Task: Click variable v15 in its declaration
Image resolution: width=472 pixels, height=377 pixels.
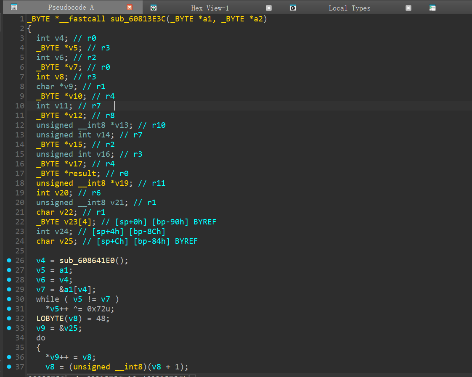Action: (76, 144)
